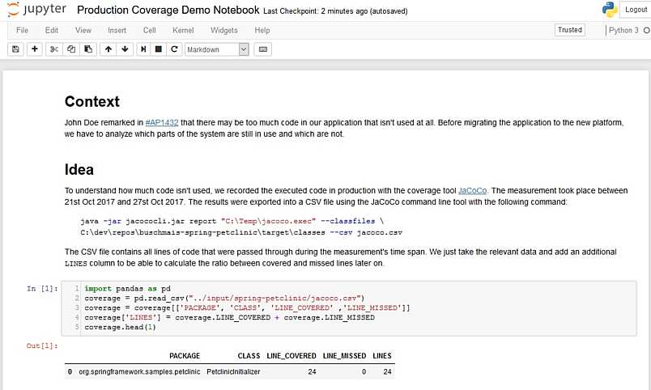The image size is (651, 390).
Task: Click the pd.read_csv code line
Action: (x=224, y=298)
